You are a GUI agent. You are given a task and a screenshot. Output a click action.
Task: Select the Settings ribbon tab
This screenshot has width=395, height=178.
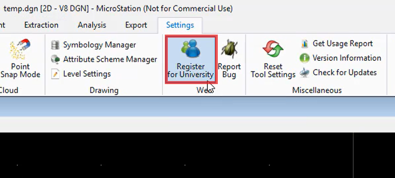coord(180,25)
